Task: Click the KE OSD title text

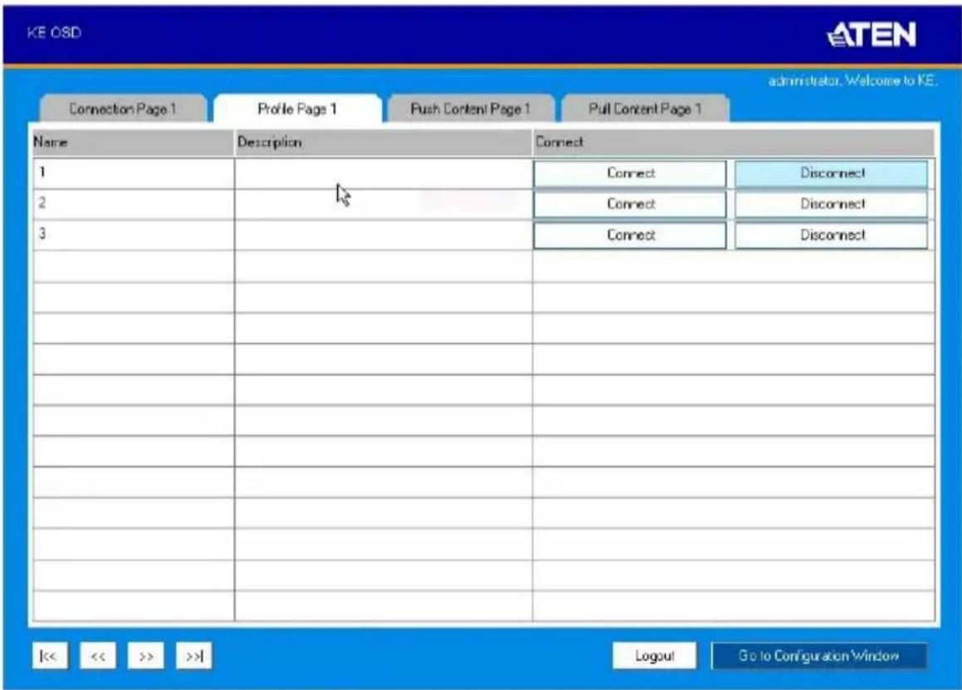Action: tap(54, 33)
